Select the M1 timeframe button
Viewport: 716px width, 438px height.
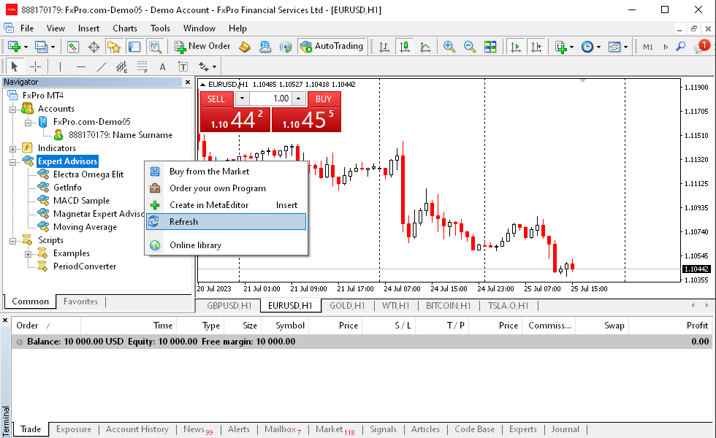[648, 47]
